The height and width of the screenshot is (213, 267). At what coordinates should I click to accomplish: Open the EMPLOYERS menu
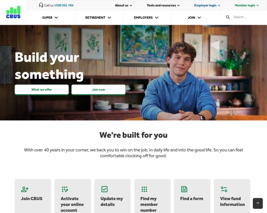tap(146, 17)
